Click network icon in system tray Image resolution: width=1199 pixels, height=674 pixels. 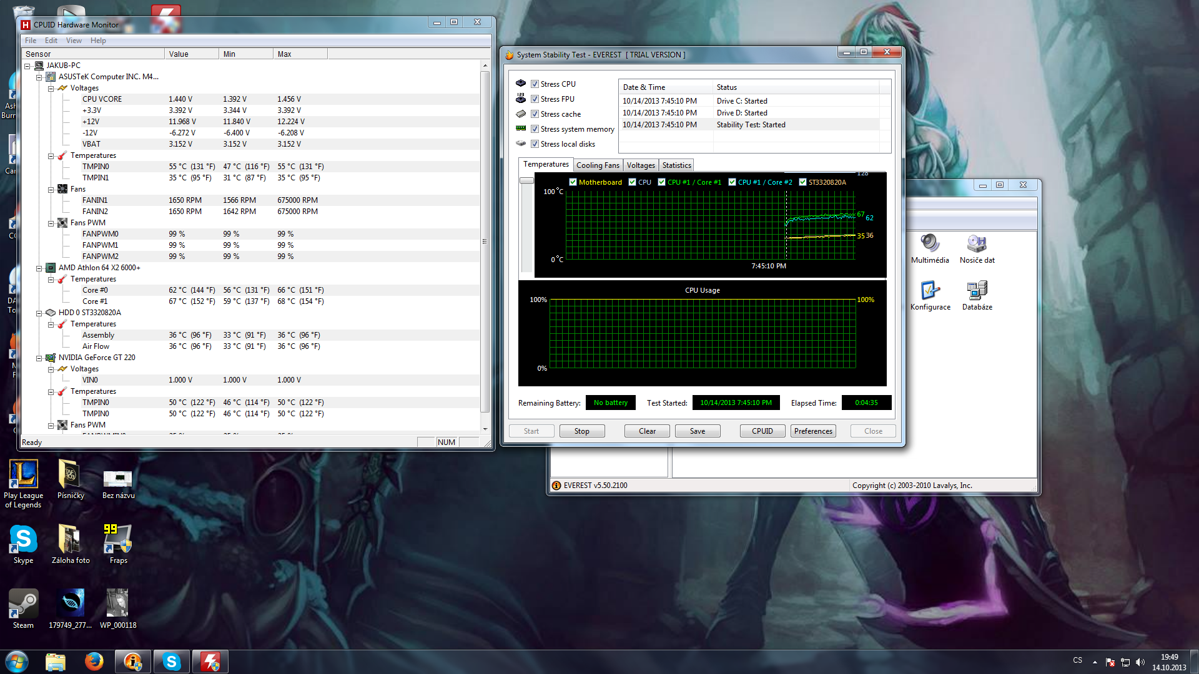pyautogui.click(x=1125, y=662)
